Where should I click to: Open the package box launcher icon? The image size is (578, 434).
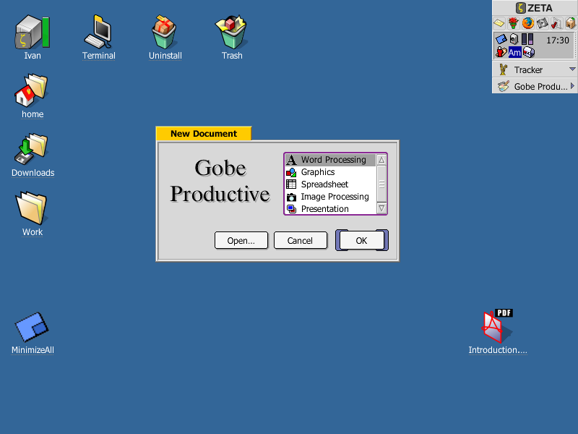click(x=571, y=23)
